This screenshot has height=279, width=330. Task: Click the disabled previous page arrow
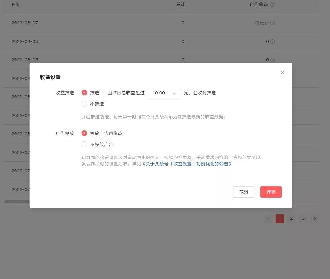coord(268,218)
